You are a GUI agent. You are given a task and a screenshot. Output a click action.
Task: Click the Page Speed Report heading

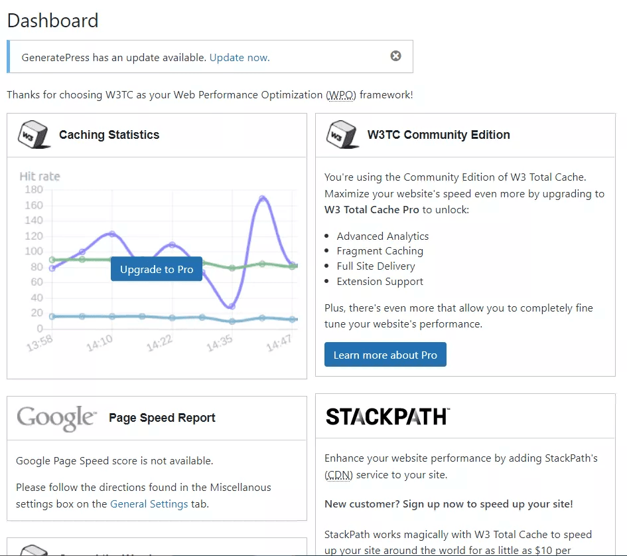tap(162, 418)
